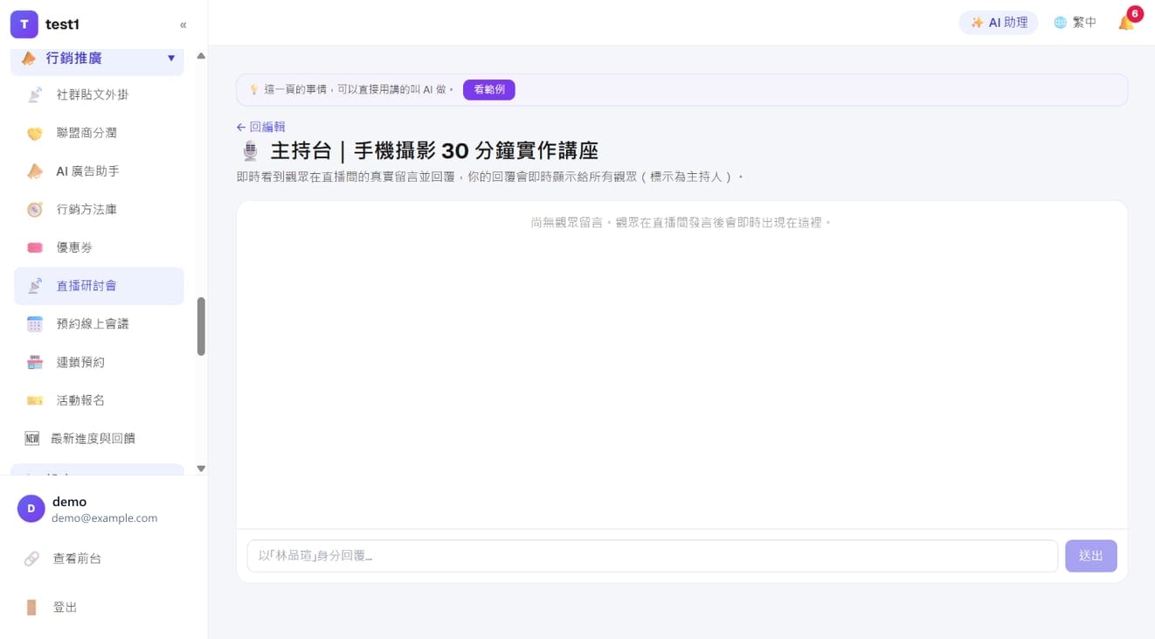Open the 繁中 language switcher
Image resolution: width=1155 pixels, height=639 pixels.
point(1075,23)
